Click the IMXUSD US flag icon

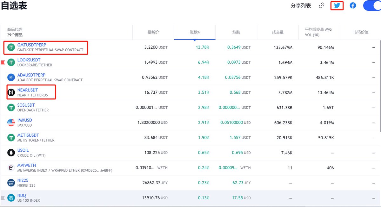click(x=11, y=122)
